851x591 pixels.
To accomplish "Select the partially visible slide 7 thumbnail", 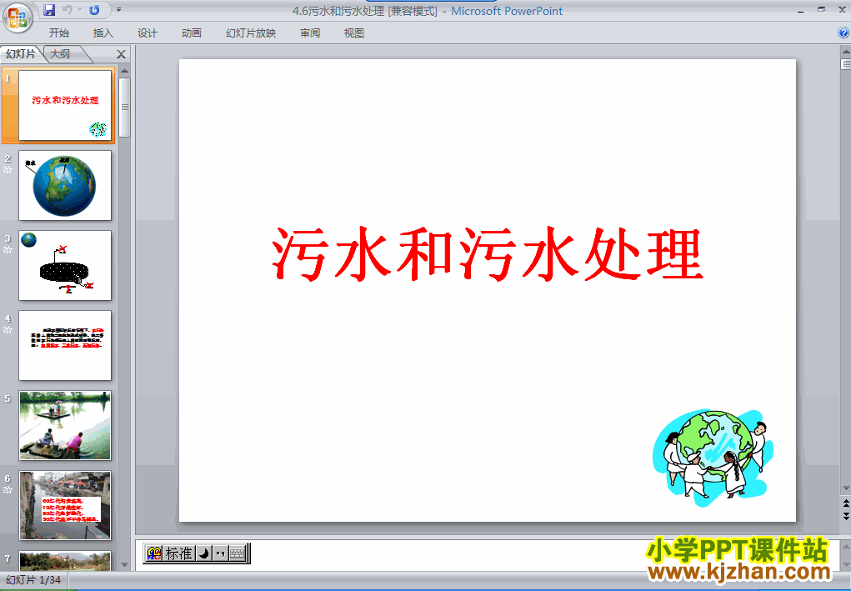I will pos(65,561).
